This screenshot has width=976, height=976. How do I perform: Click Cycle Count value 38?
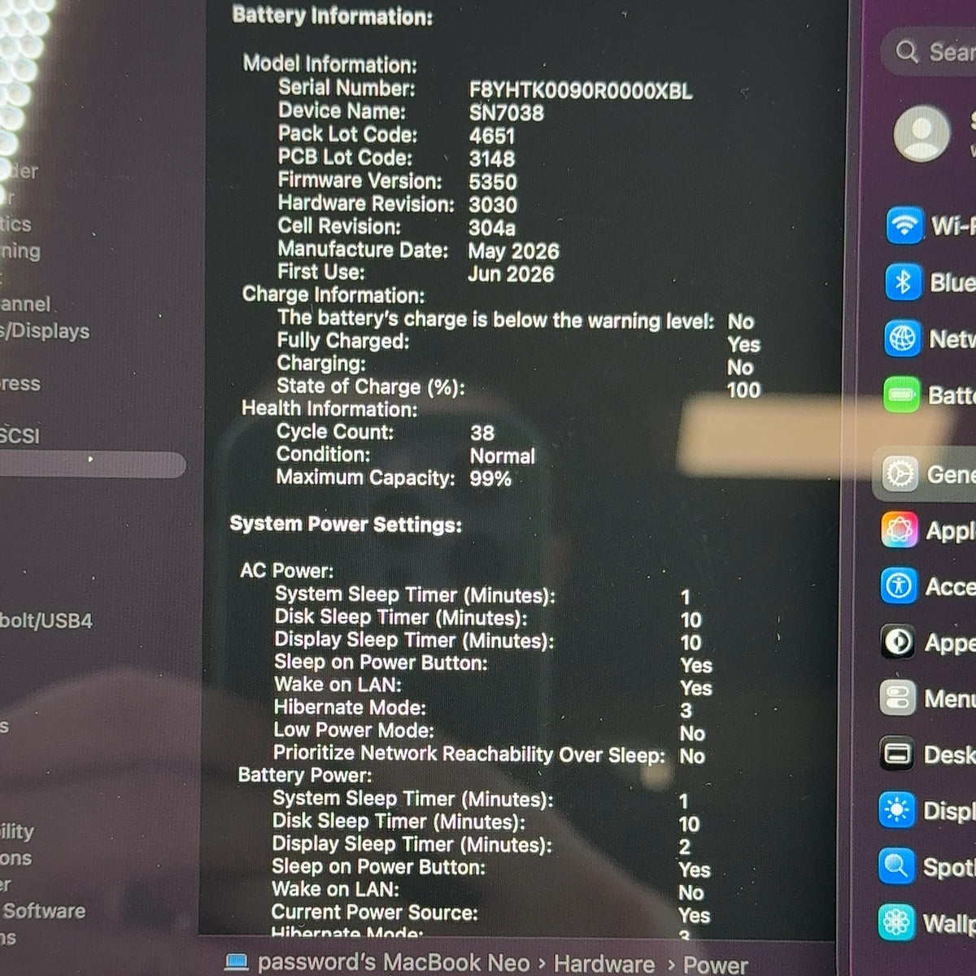click(x=482, y=433)
